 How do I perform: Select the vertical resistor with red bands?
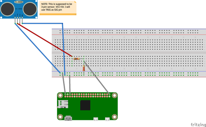pos(84,68)
